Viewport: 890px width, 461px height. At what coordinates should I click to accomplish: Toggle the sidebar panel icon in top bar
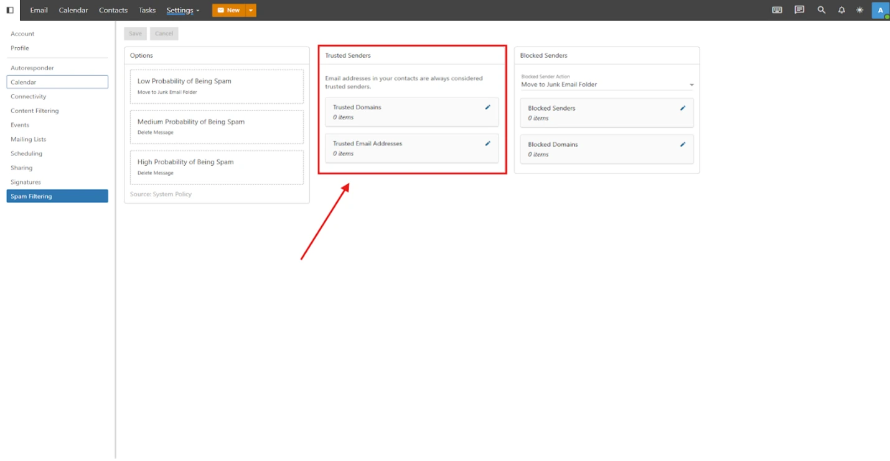[x=10, y=10]
